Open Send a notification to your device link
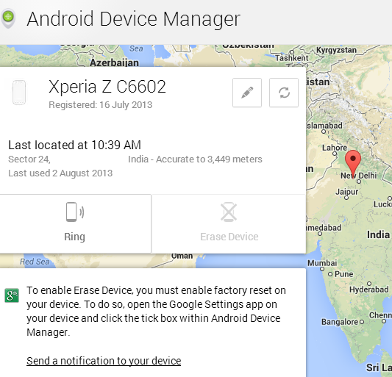Viewport: 392px width, 377px height. coord(104,361)
